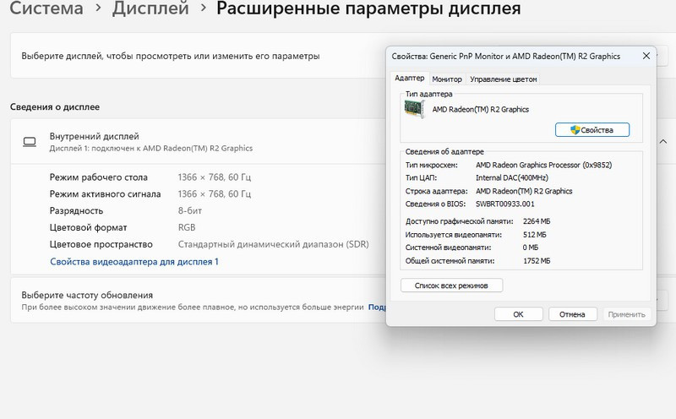676x419 pixels.
Task: Click the laptop icon beside Внутренний дисплей
Action: coord(30,142)
